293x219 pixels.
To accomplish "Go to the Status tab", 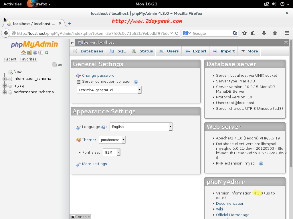I will tap(142, 51).
